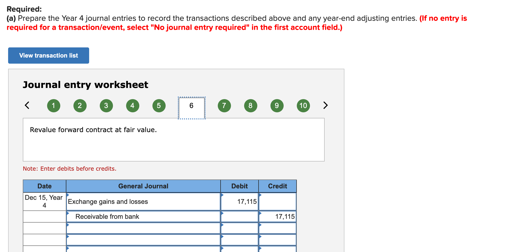508x252 pixels.
Task: Switch to journal entry 3
Action: tap(106, 106)
